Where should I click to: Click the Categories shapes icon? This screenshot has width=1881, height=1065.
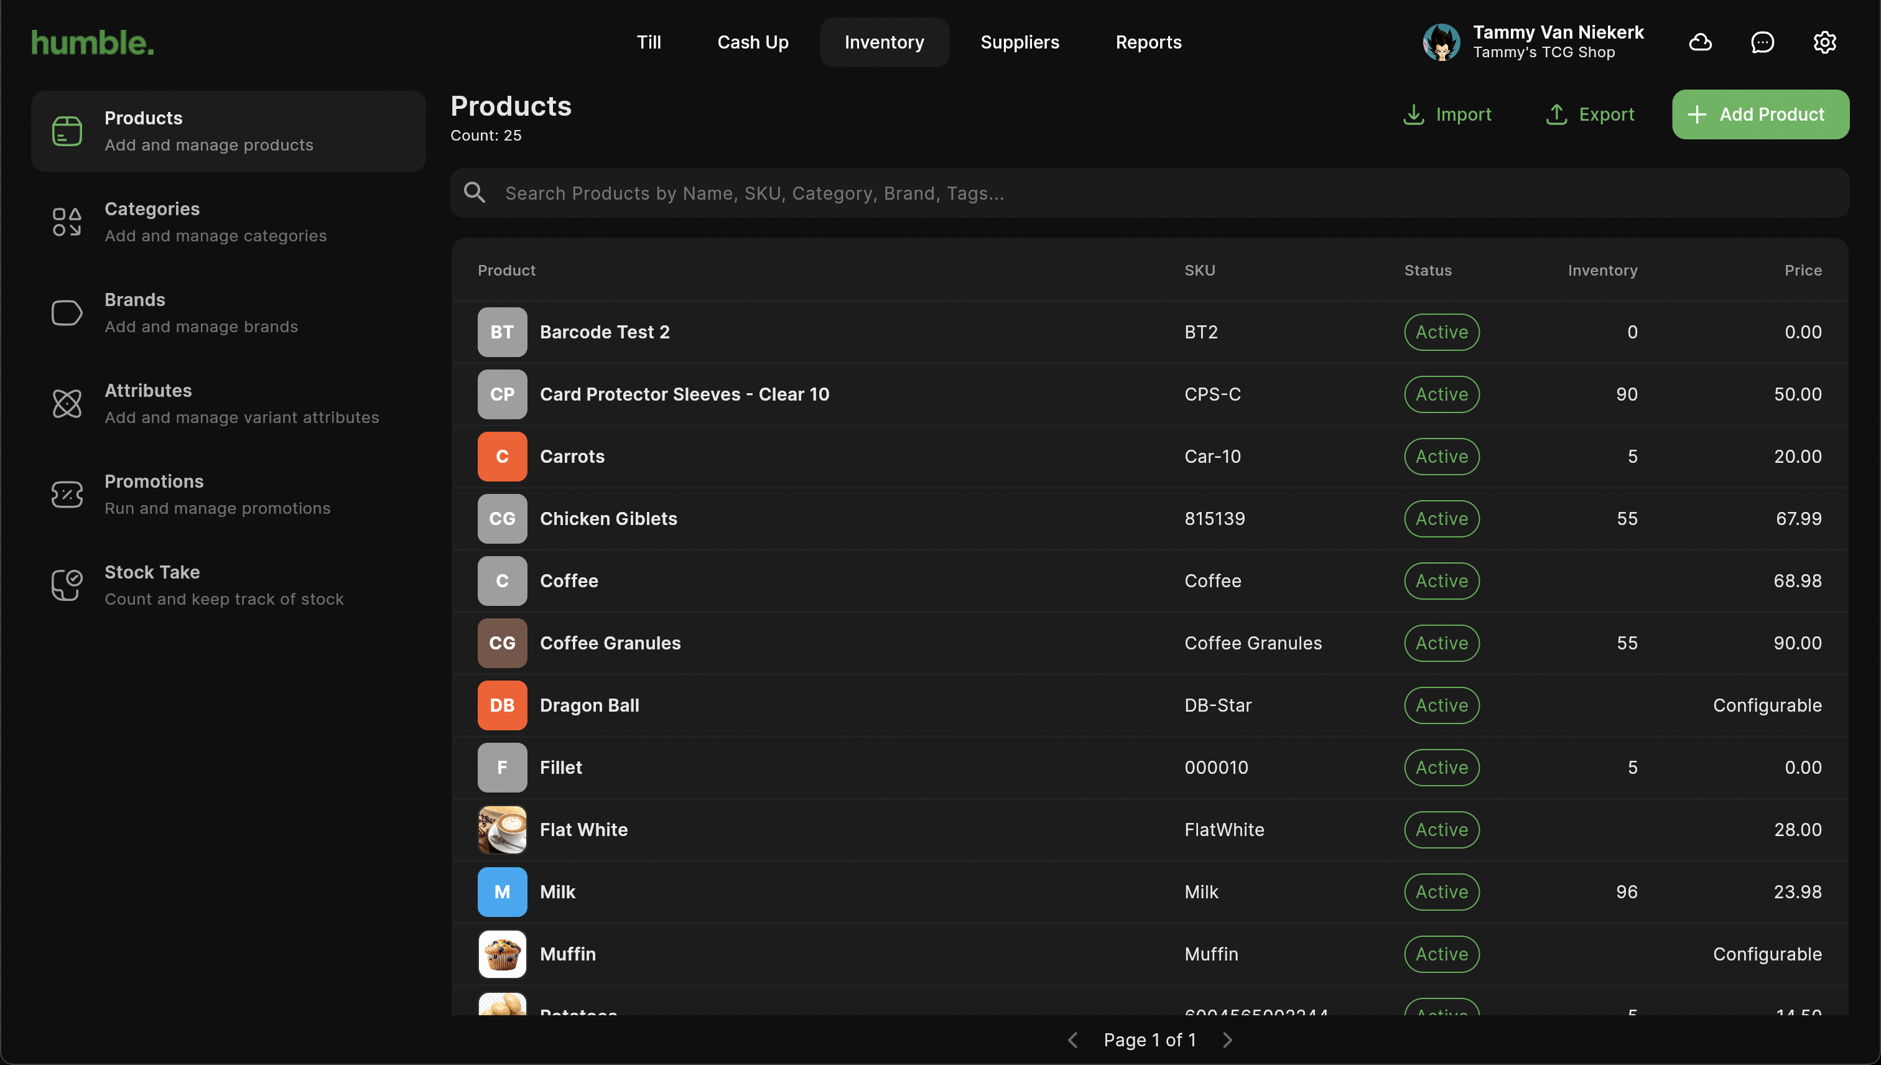pyautogui.click(x=67, y=221)
